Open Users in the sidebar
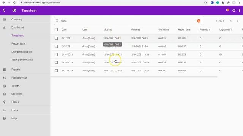Viewport: 243px width, 136px height. click(x=14, y=110)
